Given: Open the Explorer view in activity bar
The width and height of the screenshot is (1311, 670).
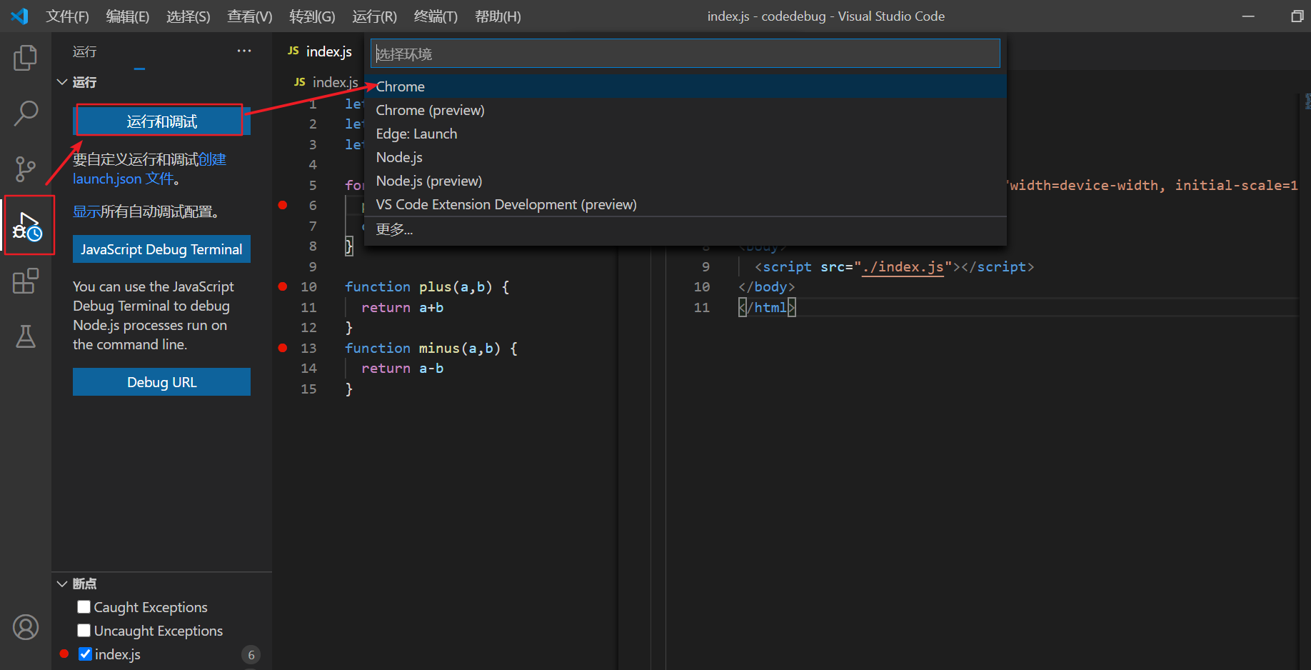Looking at the screenshot, I should [26, 58].
